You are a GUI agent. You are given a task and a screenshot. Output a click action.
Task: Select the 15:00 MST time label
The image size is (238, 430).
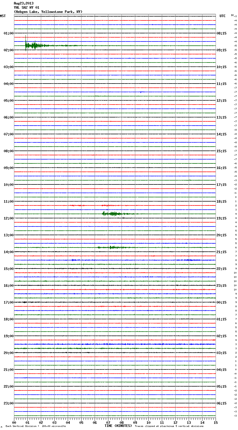coord(8,269)
